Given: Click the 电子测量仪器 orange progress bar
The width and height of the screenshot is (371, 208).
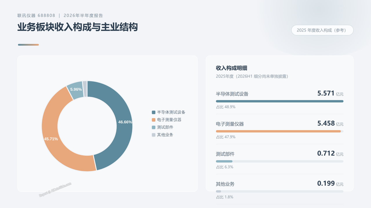Looking at the screenshot, I should tap(279, 131).
